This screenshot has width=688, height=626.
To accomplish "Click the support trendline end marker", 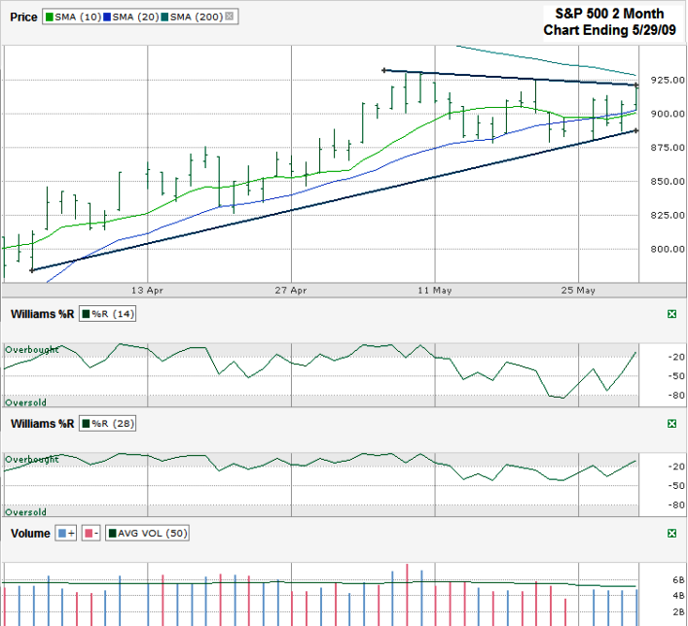I will click(x=636, y=130).
